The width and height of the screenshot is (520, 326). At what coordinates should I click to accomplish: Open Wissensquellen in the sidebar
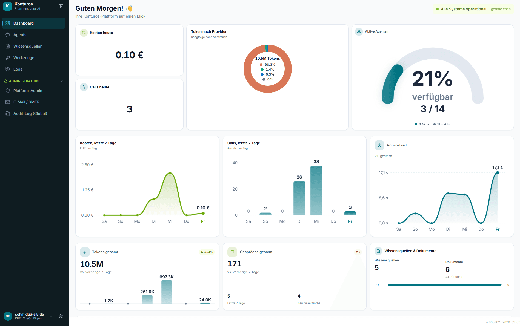pyautogui.click(x=34, y=46)
